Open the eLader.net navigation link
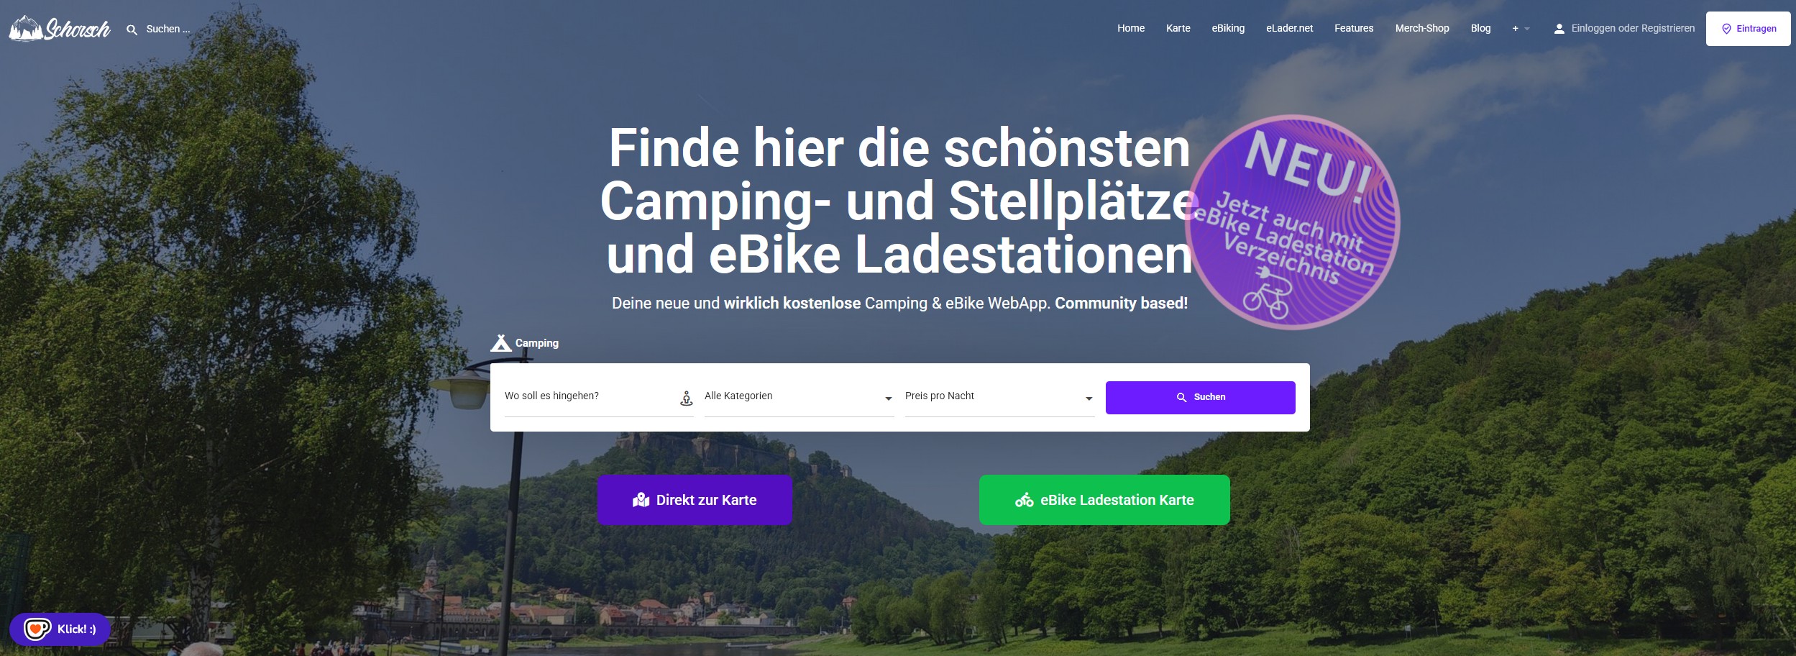Image resolution: width=1796 pixels, height=656 pixels. click(x=1289, y=28)
